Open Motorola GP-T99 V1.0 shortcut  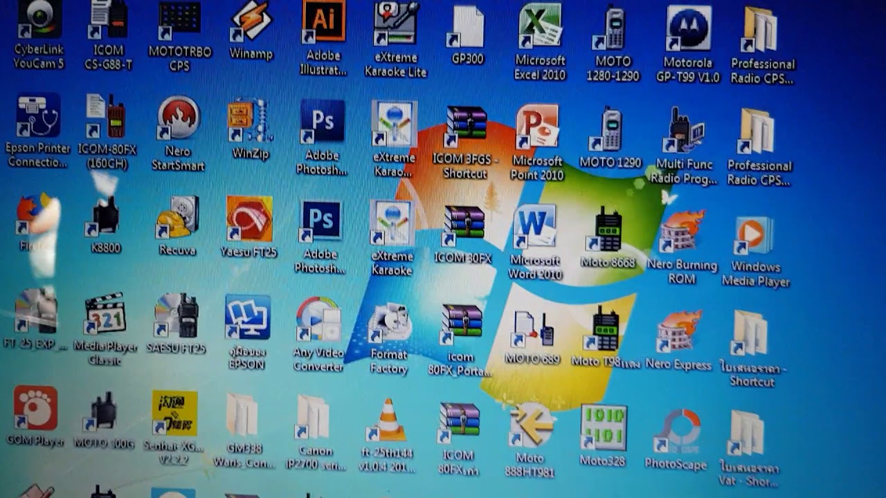[688, 44]
